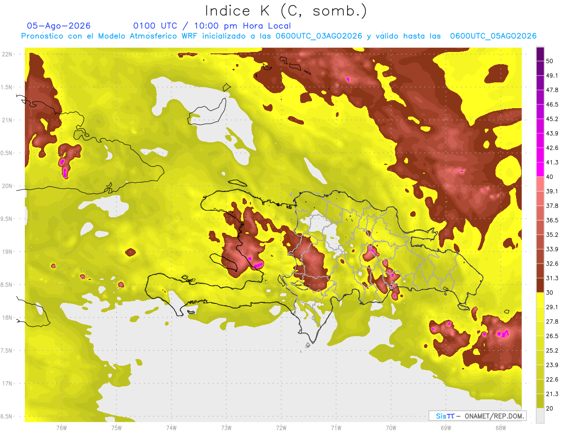Click the '19N' latitude label
Viewport: 562px width, 434px height.
[8, 251]
